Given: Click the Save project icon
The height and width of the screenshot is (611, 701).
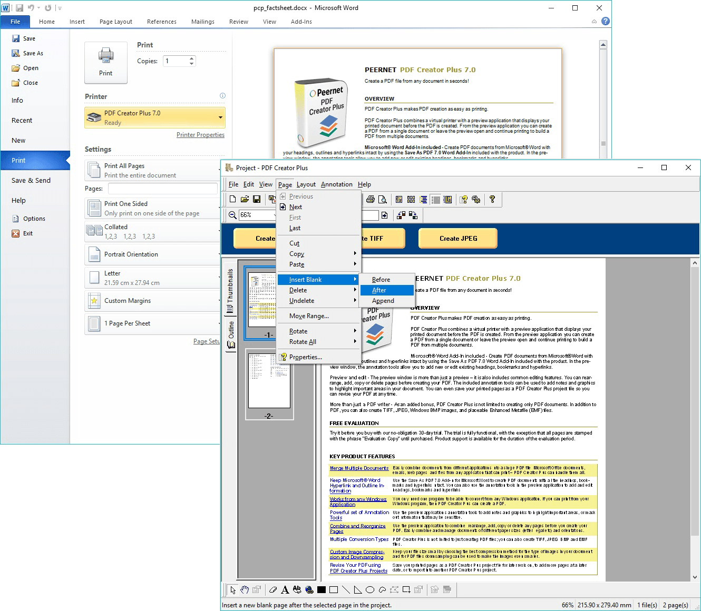Looking at the screenshot, I should [x=257, y=200].
